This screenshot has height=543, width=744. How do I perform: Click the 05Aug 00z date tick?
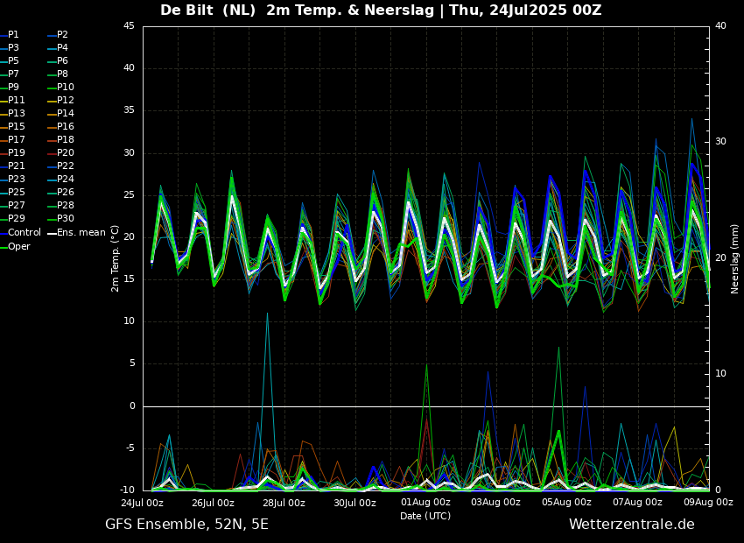[x=566, y=503]
